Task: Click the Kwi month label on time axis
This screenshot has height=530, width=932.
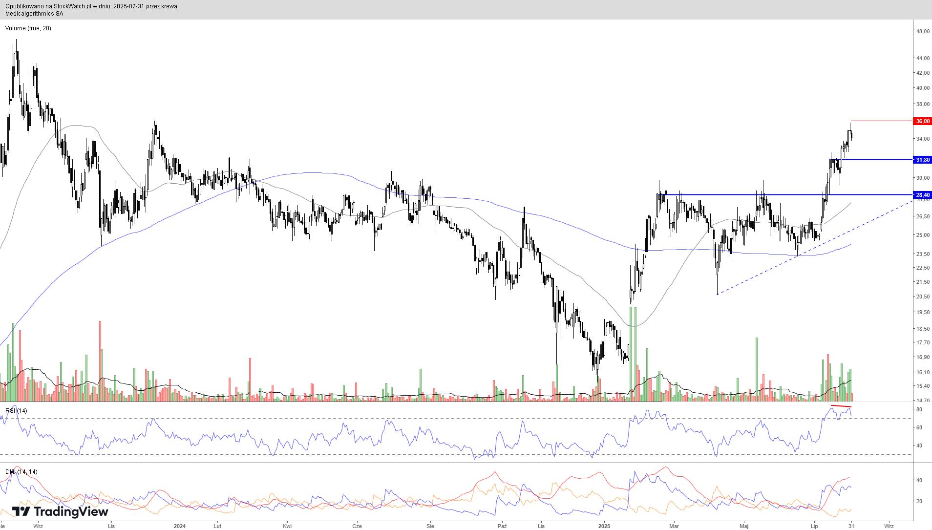Action: [288, 526]
